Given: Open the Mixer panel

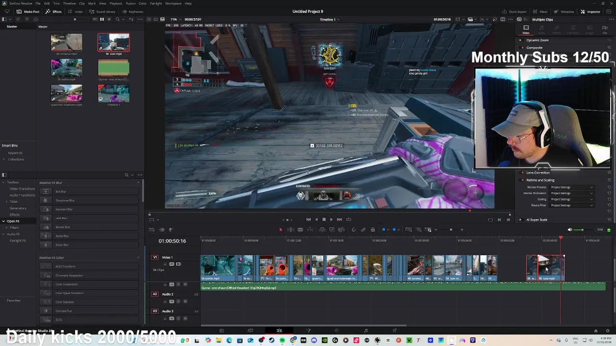Looking at the screenshot, I should tap(540, 12).
